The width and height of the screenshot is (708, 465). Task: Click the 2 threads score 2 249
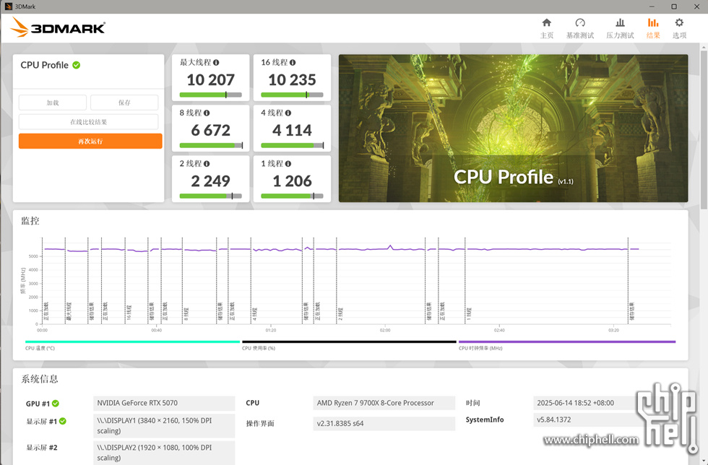(x=211, y=181)
